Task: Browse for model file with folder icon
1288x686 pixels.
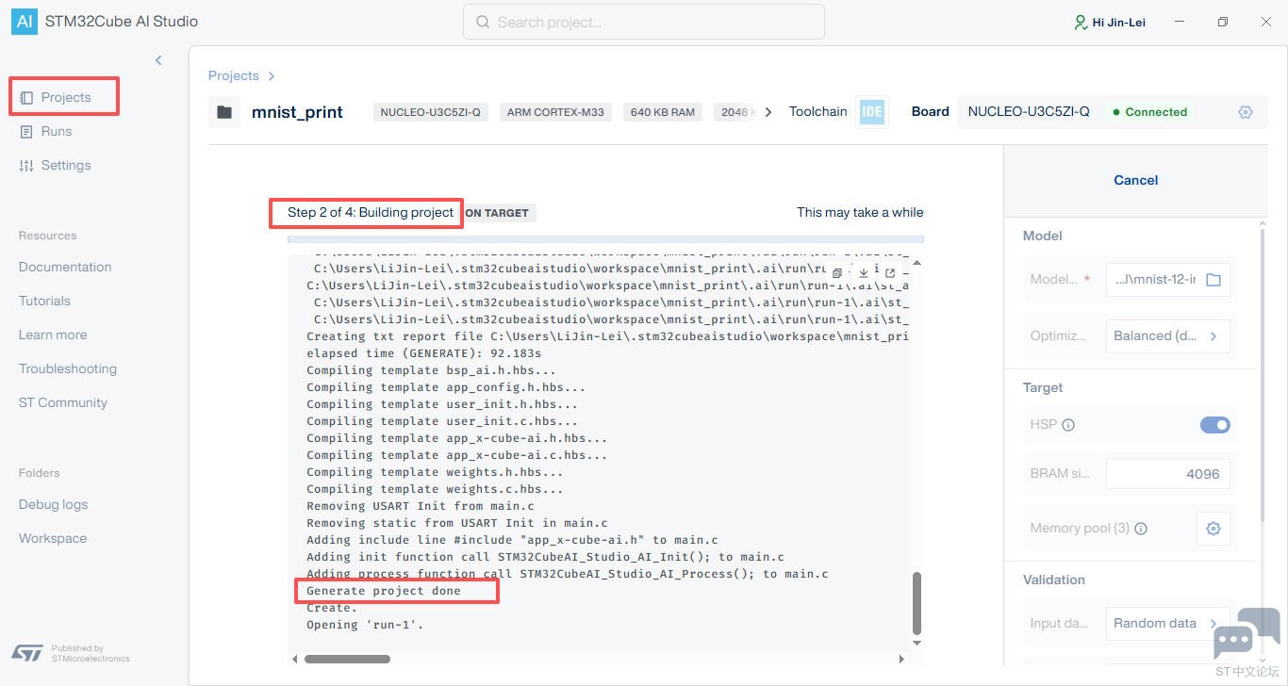Action: tap(1214, 279)
